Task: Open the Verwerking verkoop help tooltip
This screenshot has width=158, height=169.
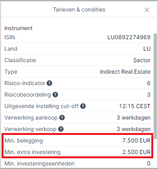Action: click(x=61, y=129)
